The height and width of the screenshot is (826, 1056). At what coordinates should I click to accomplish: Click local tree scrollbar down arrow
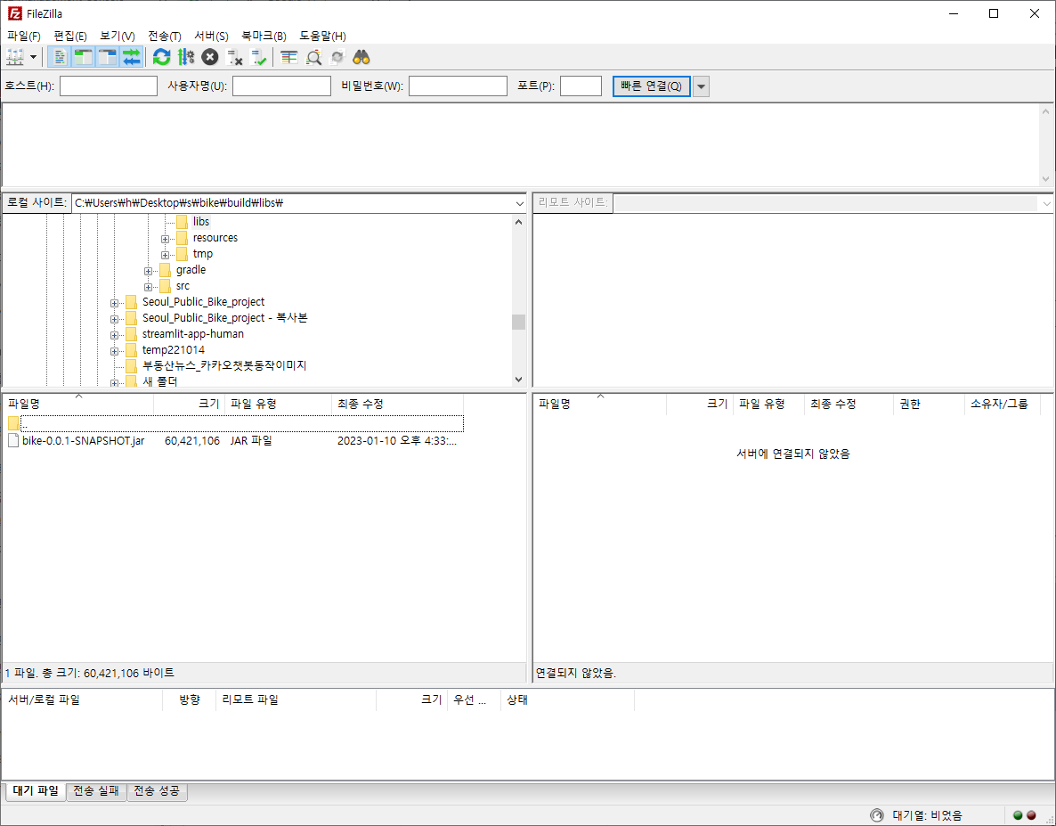point(518,380)
